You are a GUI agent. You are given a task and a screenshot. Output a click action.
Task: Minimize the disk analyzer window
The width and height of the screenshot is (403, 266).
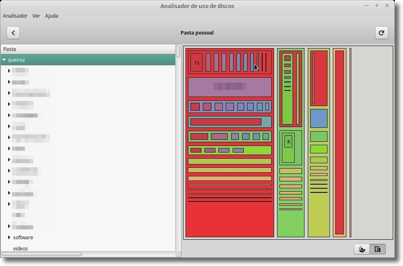pos(366,6)
